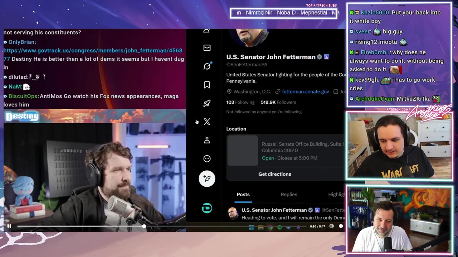Open the govtrack.us John Fetterman chat link

[93, 55]
